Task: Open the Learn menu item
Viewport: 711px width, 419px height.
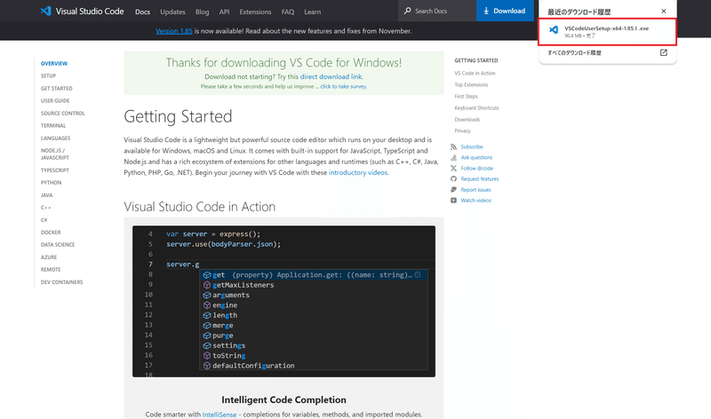Action: [313, 12]
